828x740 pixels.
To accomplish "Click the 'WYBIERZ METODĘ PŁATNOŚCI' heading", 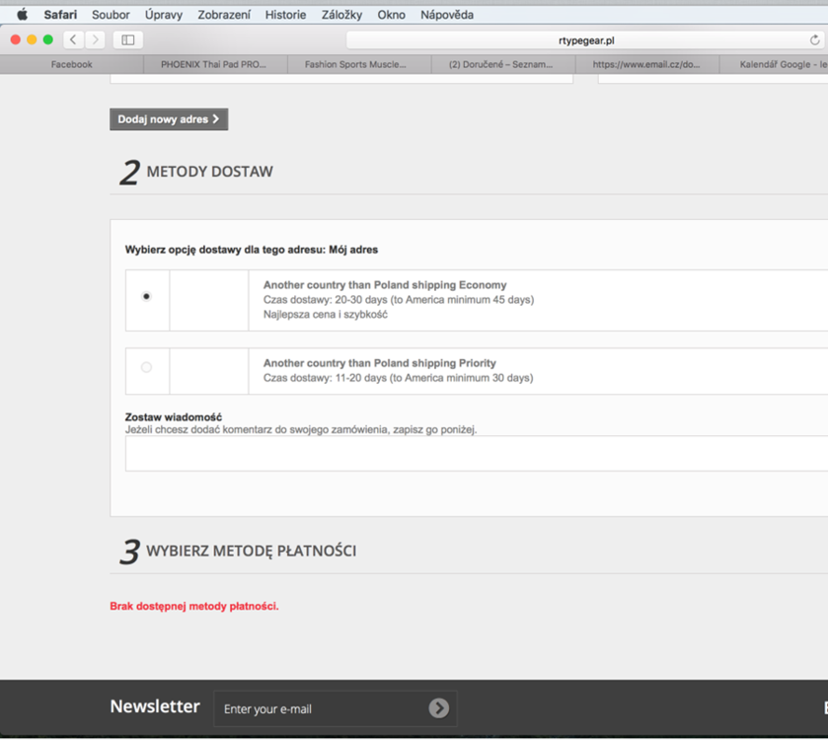I will coord(252,551).
